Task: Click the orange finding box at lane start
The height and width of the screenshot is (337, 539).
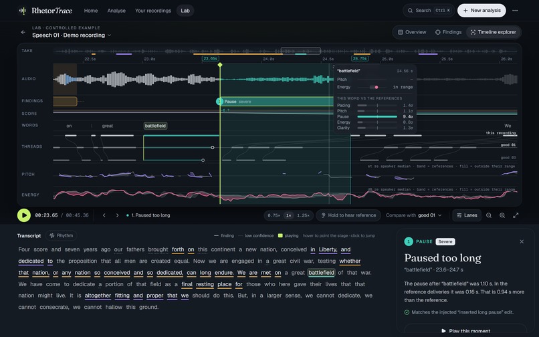Action: pos(65,102)
